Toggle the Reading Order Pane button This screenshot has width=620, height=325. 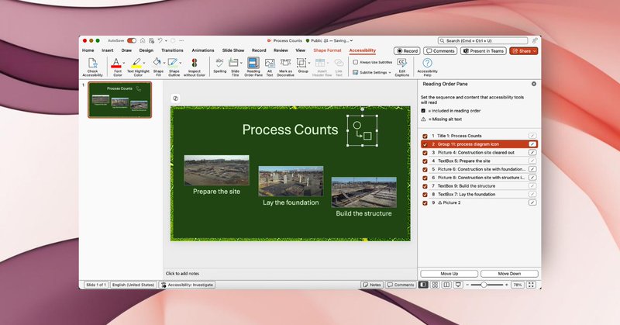[x=253, y=67]
